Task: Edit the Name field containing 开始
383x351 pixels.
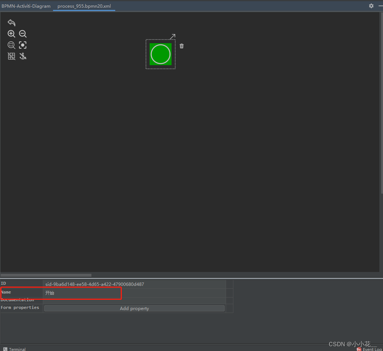Action: [82, 293]
